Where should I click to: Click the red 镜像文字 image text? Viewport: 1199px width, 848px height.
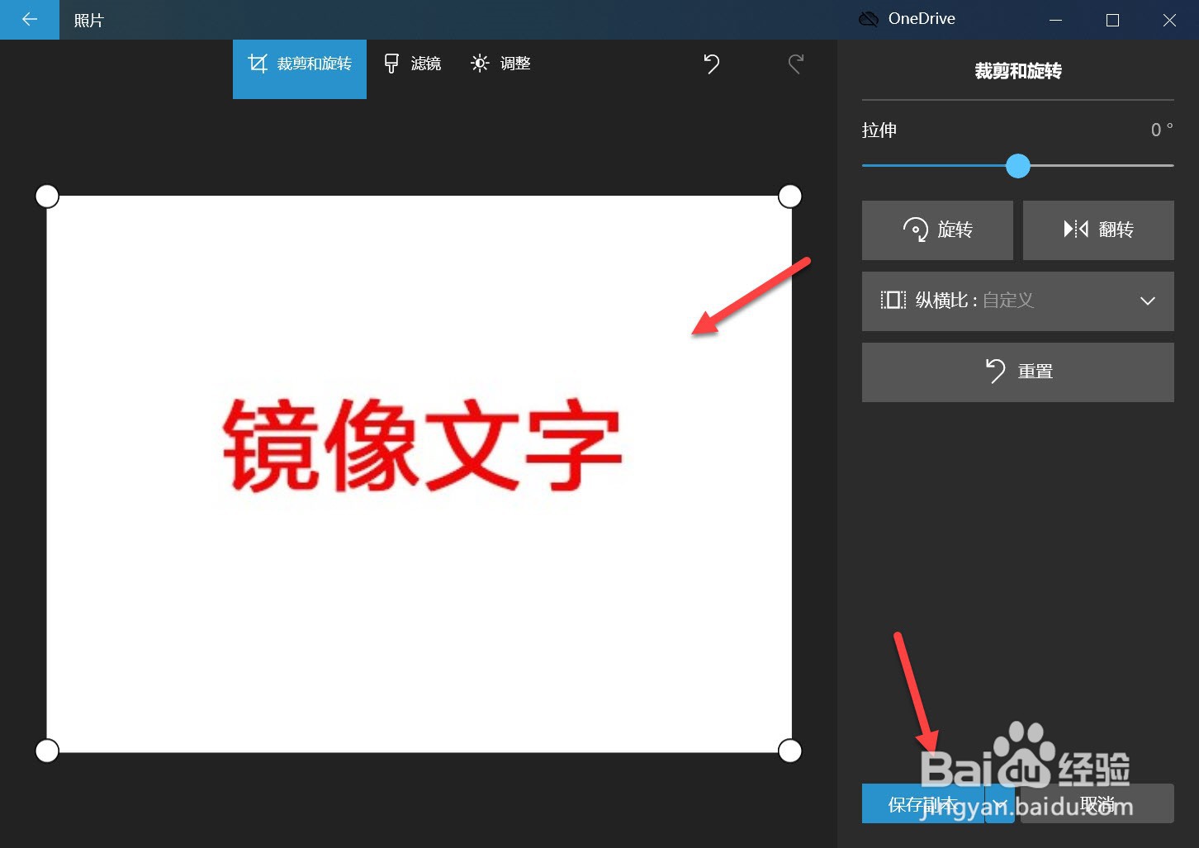(422, 445)
